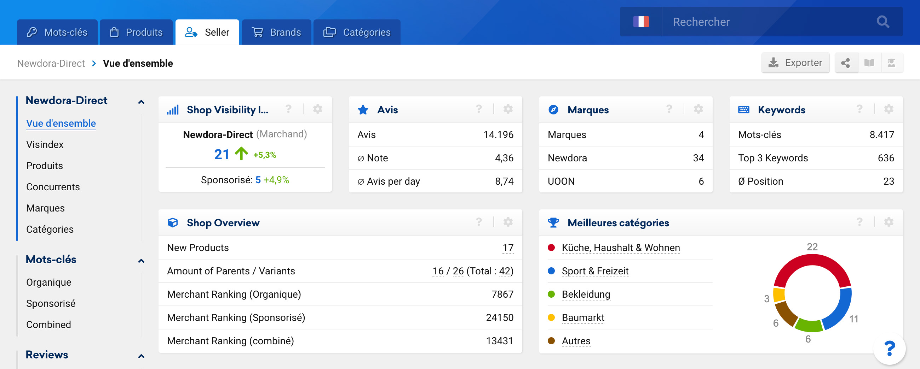Open the Bekleidung category link

point(586,294)
